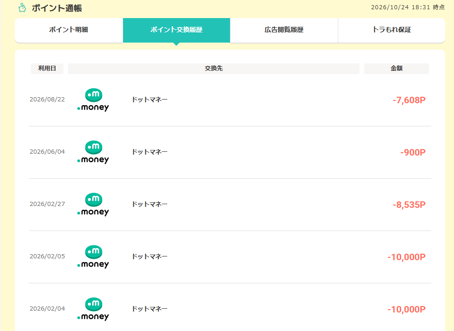Click the 交換先 column header
454x331 pixels.
point(214,69)
